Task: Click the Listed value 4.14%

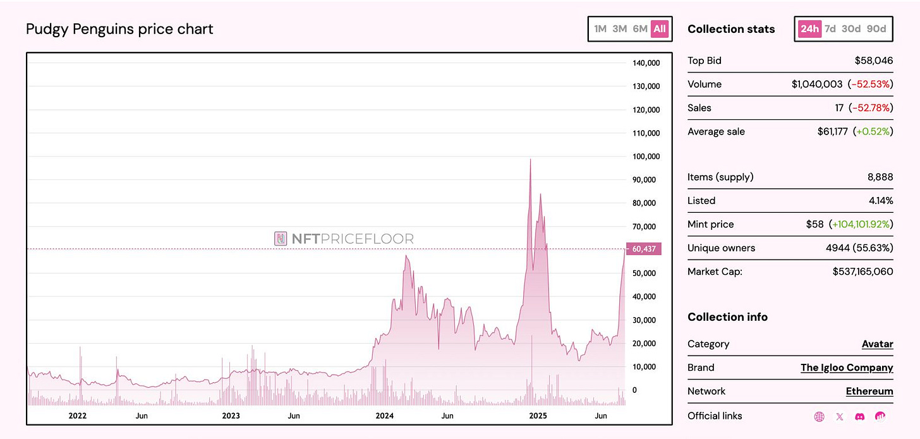Action: point(880,201)
